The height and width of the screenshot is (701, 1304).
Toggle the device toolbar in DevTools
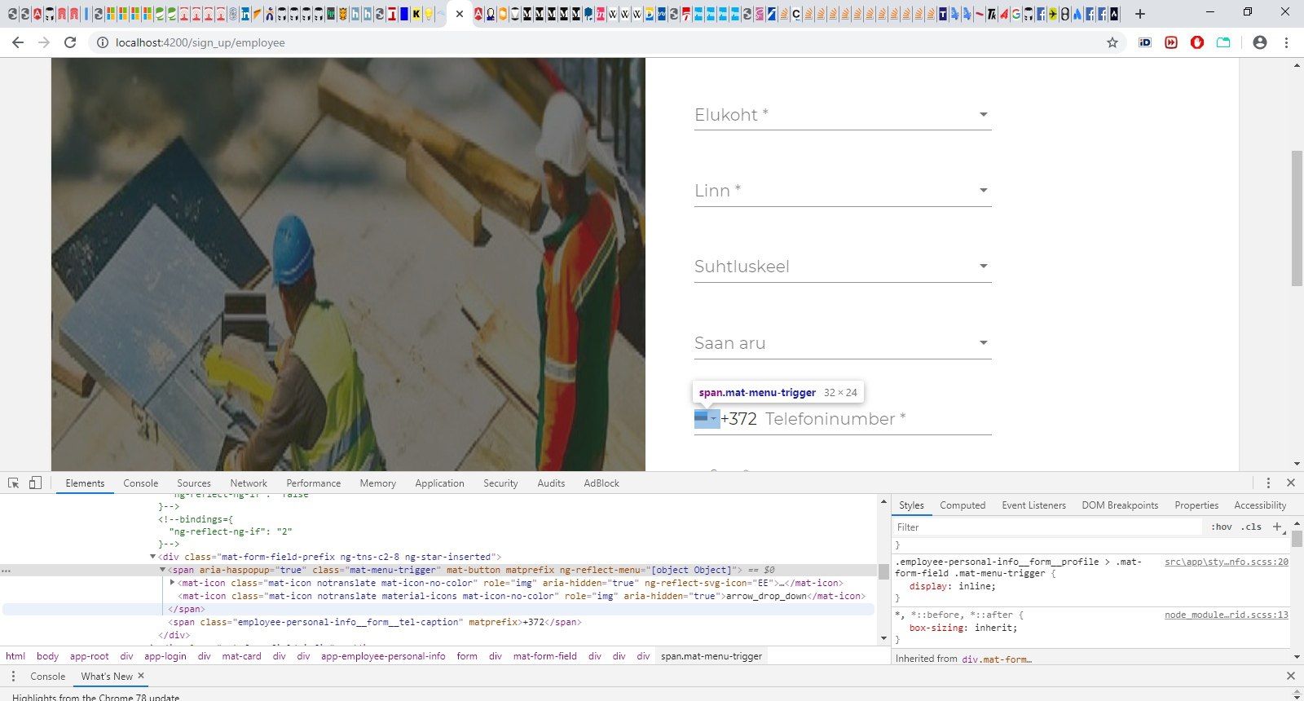pyautogui.click(x=35, y=483)
